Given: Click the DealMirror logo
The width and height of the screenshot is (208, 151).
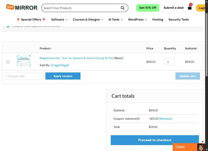Looking at the screenshot, I should [21, 7].
